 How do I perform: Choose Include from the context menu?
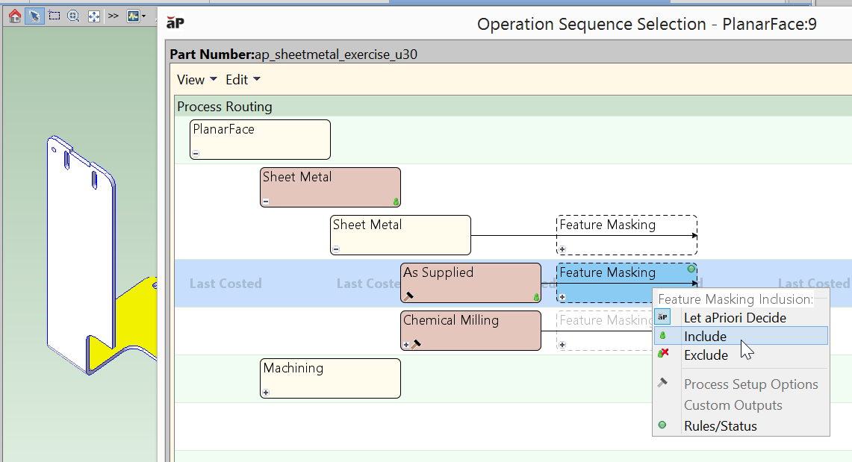[x=705, y=336]
